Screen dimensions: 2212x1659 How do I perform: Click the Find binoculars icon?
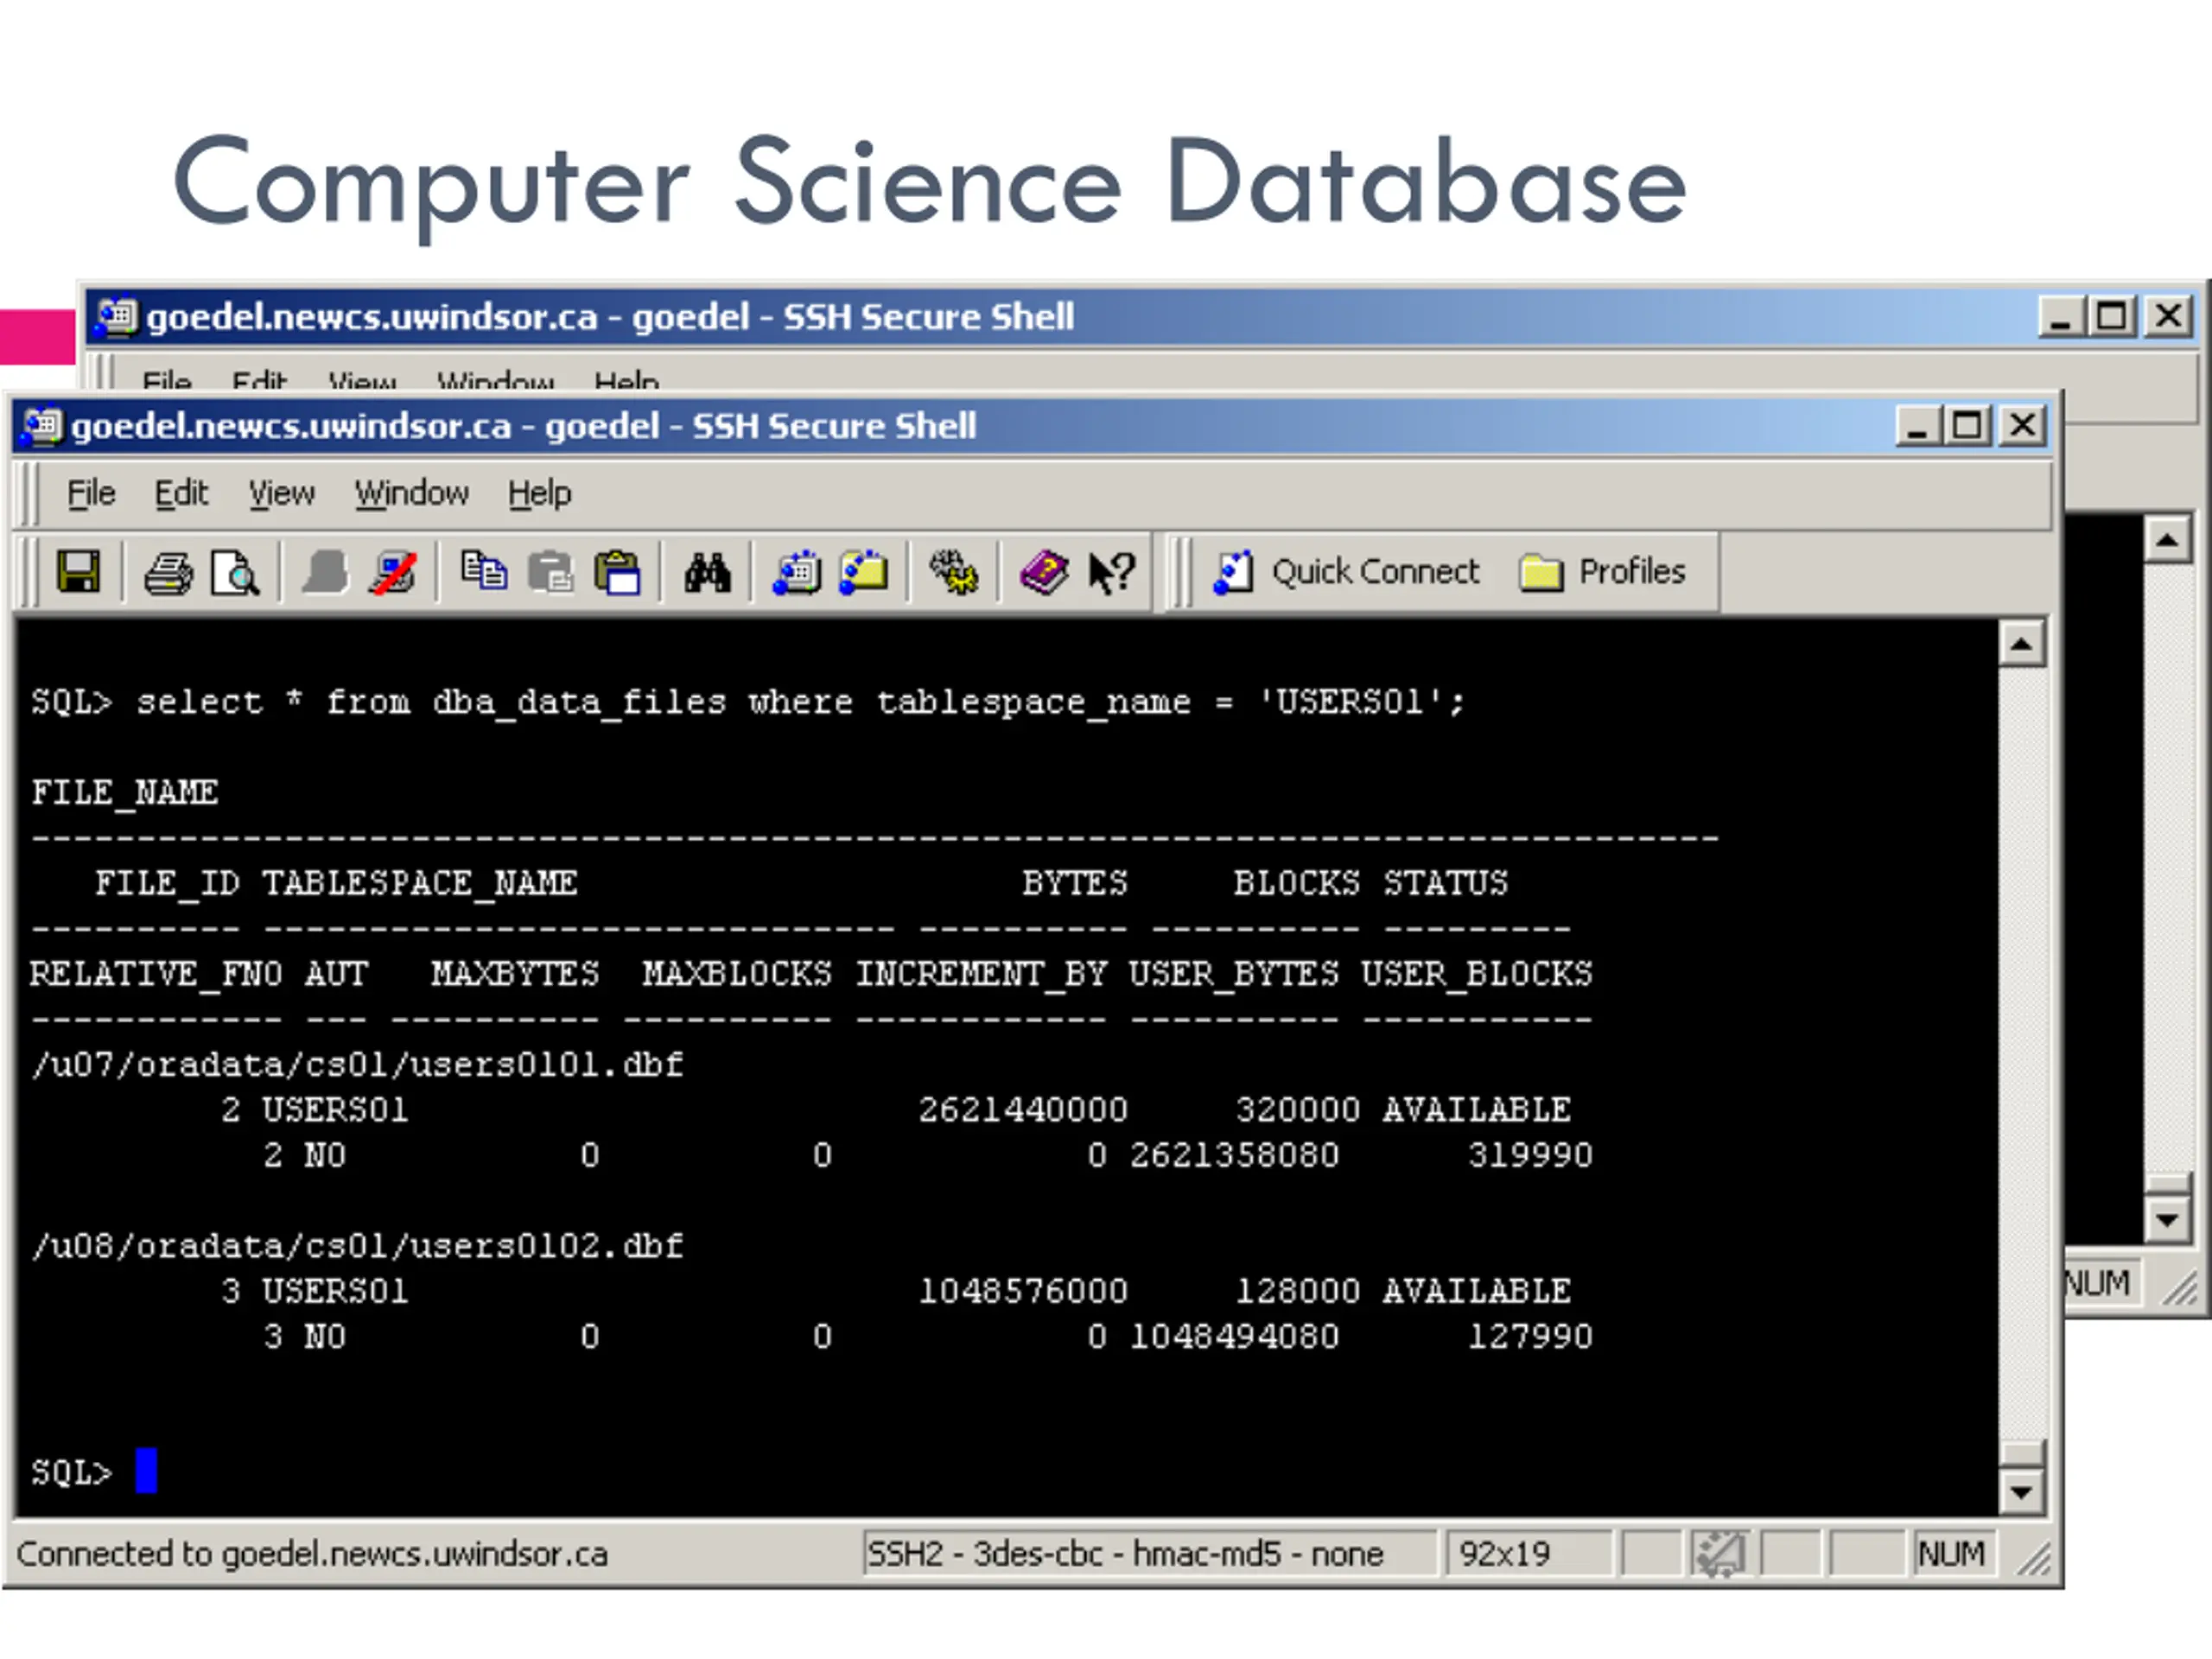tap(707, 573)
